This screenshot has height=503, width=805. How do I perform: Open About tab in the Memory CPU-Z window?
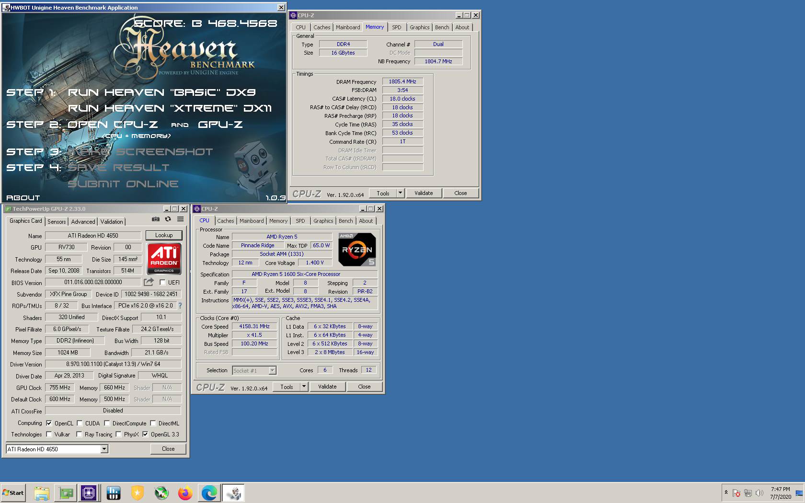[462, 27]
